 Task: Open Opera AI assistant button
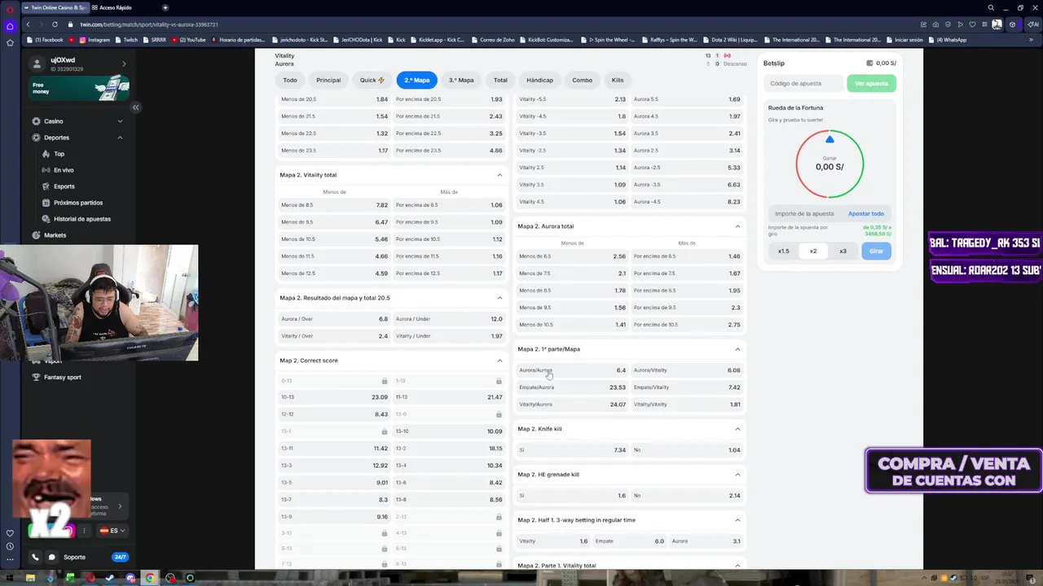pyautogui.click(x=1035, y=24)
